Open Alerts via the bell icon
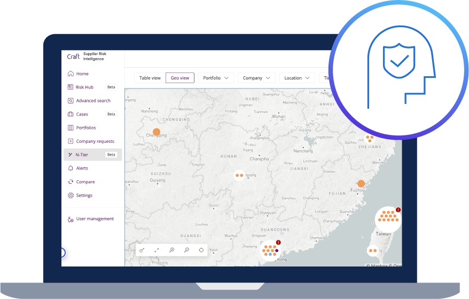Viewport: 469px width, 299px height. click(71, 168)
